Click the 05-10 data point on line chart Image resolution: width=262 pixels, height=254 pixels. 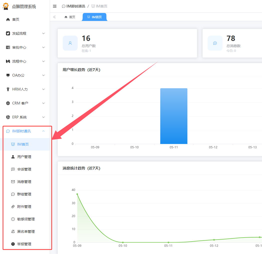coord(123,242)
